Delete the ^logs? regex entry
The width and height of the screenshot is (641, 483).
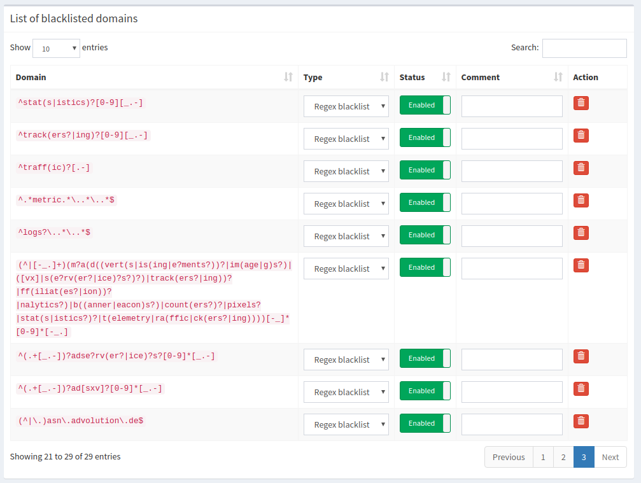pyautogui.click(x=581, y=233)
